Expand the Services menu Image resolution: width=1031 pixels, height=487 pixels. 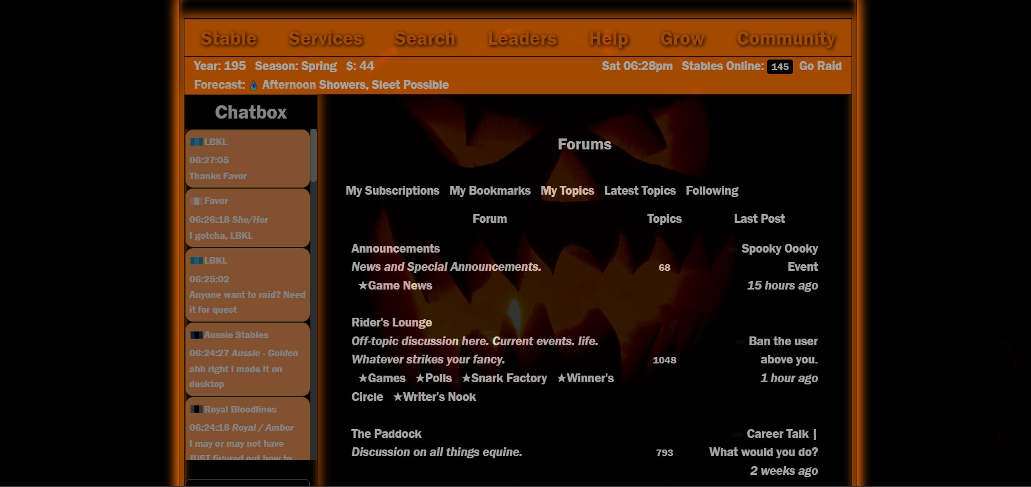pos(325,39)
